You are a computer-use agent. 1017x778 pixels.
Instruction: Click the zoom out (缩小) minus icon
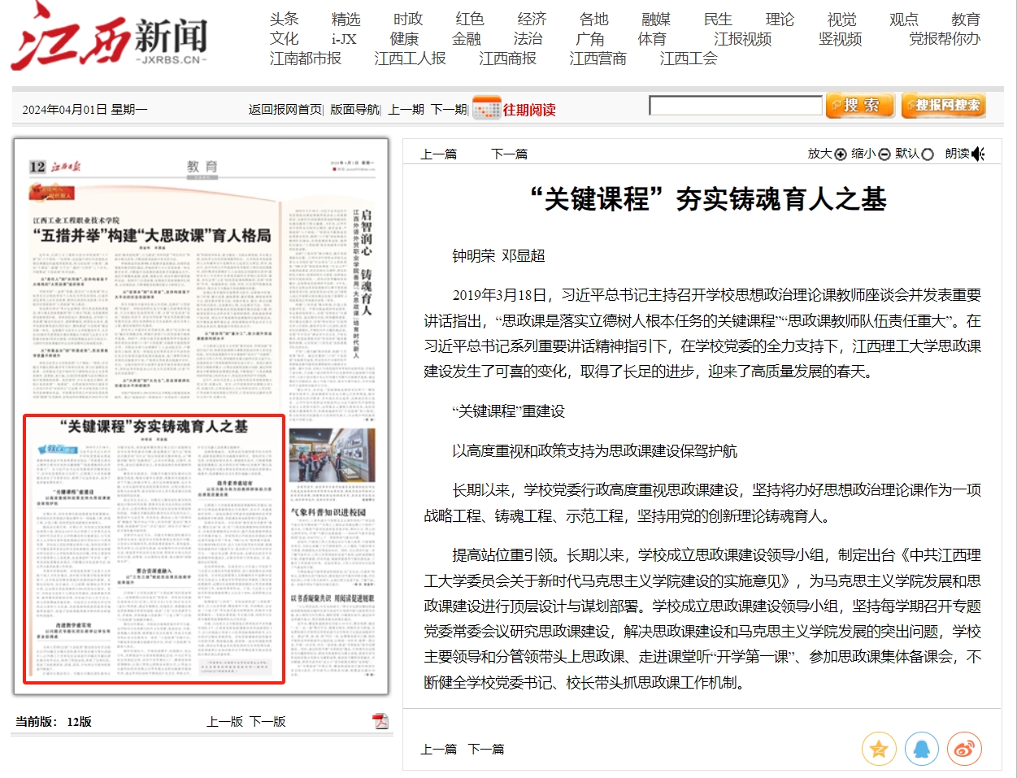point(884,154)
